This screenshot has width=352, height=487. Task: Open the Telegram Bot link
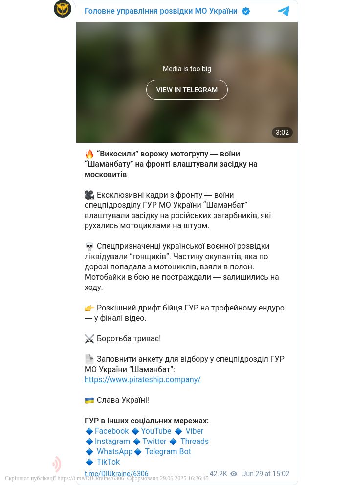coord(168,452)
